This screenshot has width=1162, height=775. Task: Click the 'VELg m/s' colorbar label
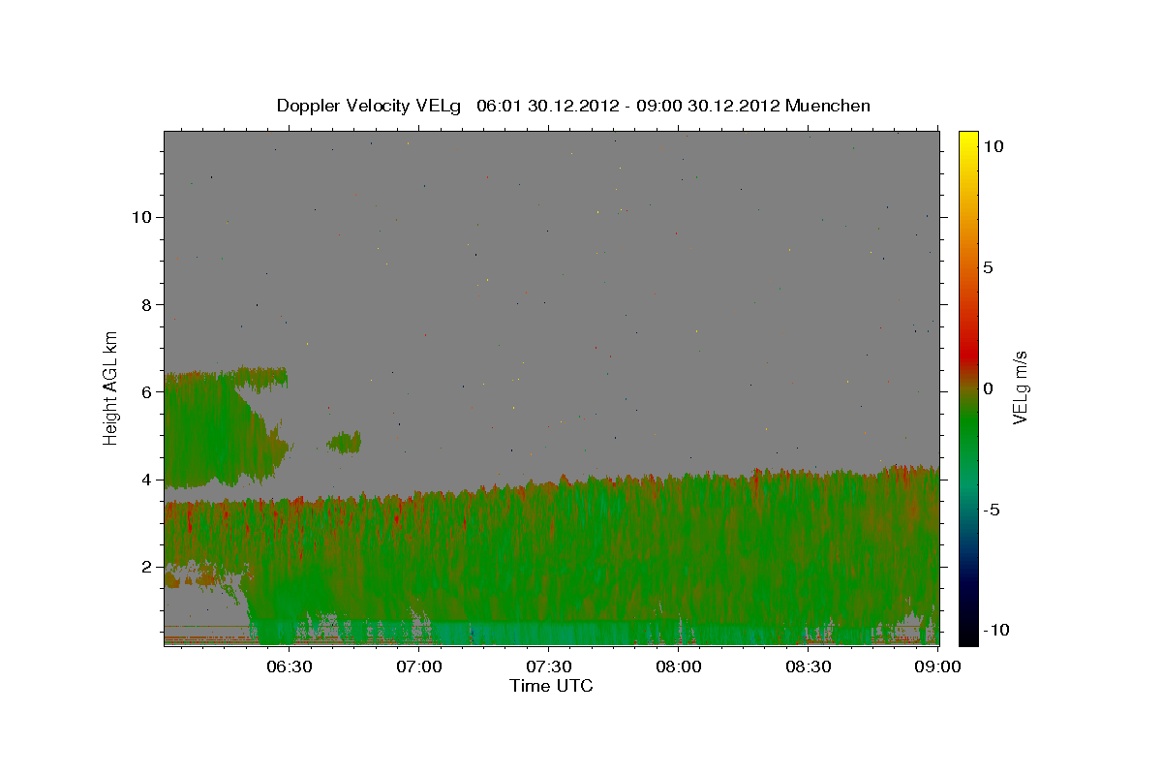point(1020,387)
